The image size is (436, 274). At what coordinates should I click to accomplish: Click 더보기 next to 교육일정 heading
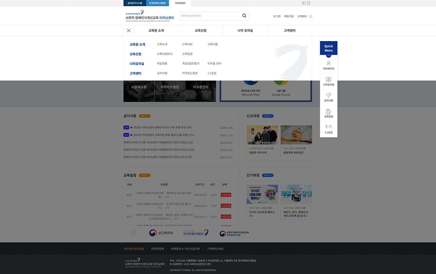[x=144, y=175]
